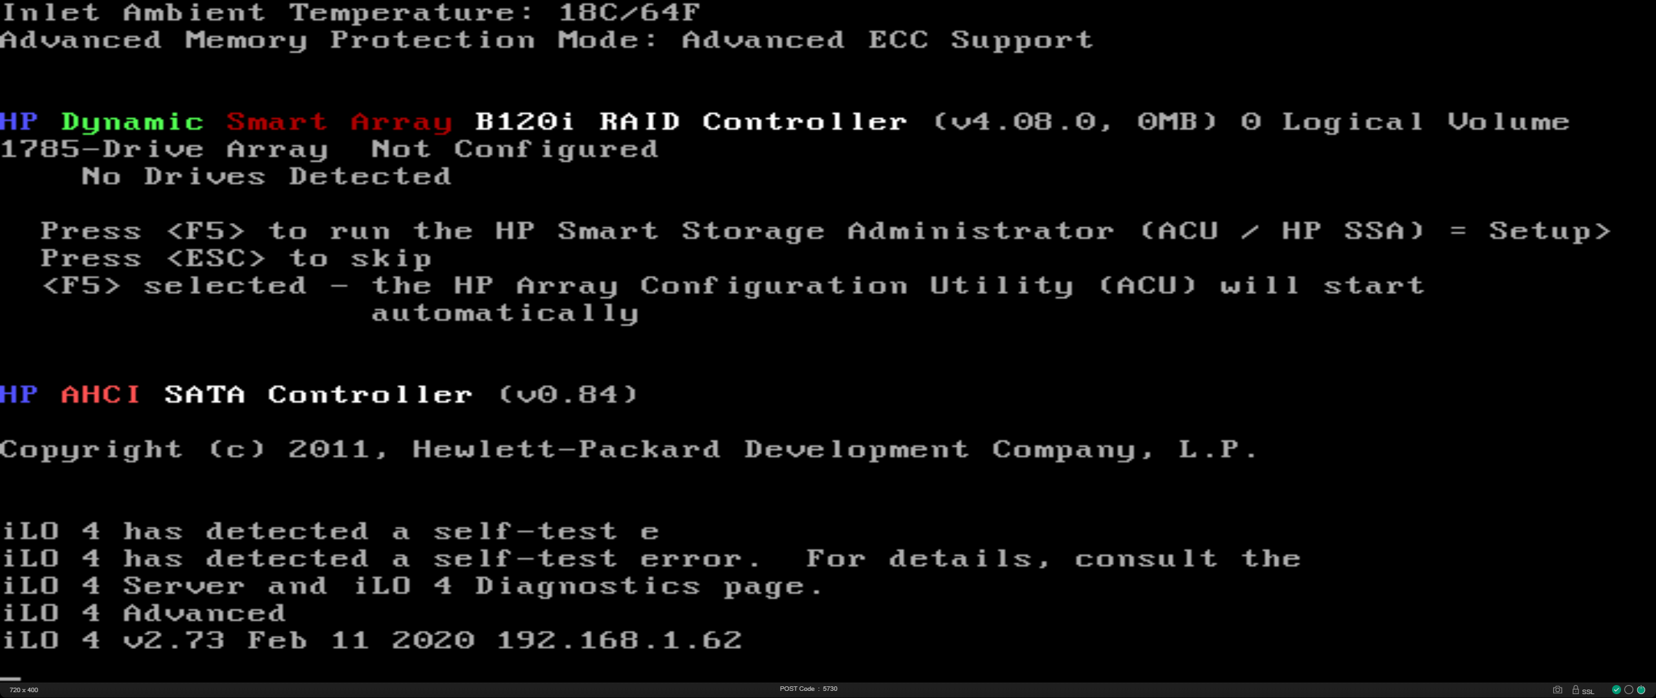
Task: Click the Inlet Ambient Temperature line
Action: coord(350,12)
